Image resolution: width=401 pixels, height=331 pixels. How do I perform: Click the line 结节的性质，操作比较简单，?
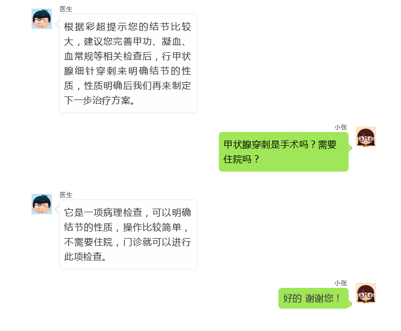(126, 227)
